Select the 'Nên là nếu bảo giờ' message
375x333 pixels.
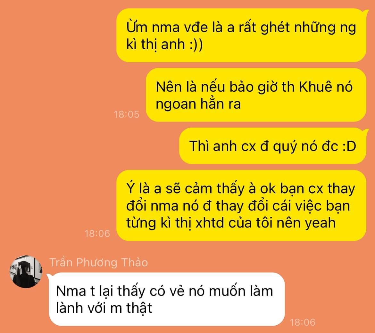[x=256, y=95]
